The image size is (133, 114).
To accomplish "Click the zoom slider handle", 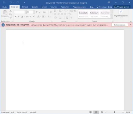I will (114, 112).
